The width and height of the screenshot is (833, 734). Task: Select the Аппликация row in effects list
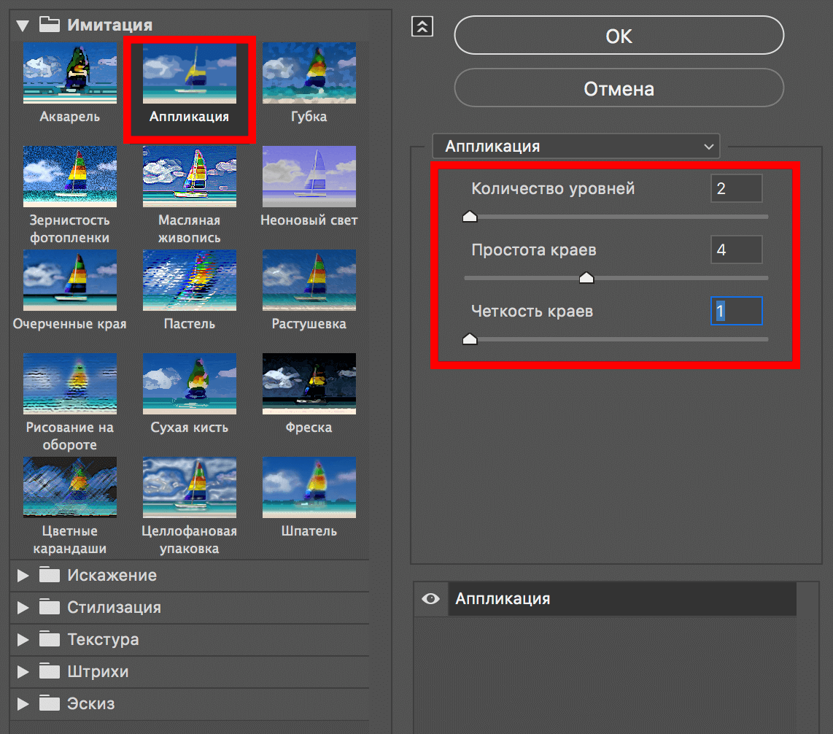(x=621, y=599)
